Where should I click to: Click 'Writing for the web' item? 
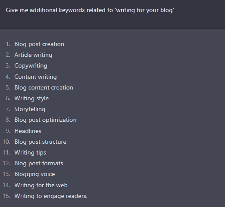coord(41,185)
